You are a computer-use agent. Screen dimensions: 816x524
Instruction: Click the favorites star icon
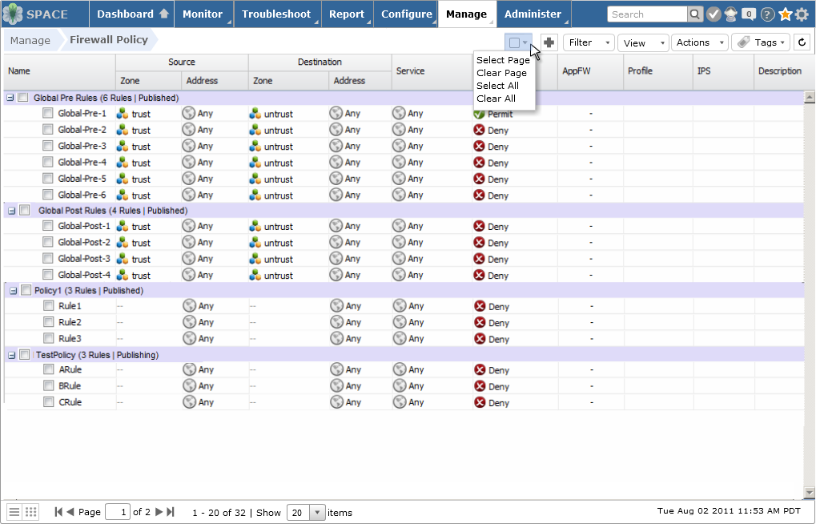tap(785, 14)
